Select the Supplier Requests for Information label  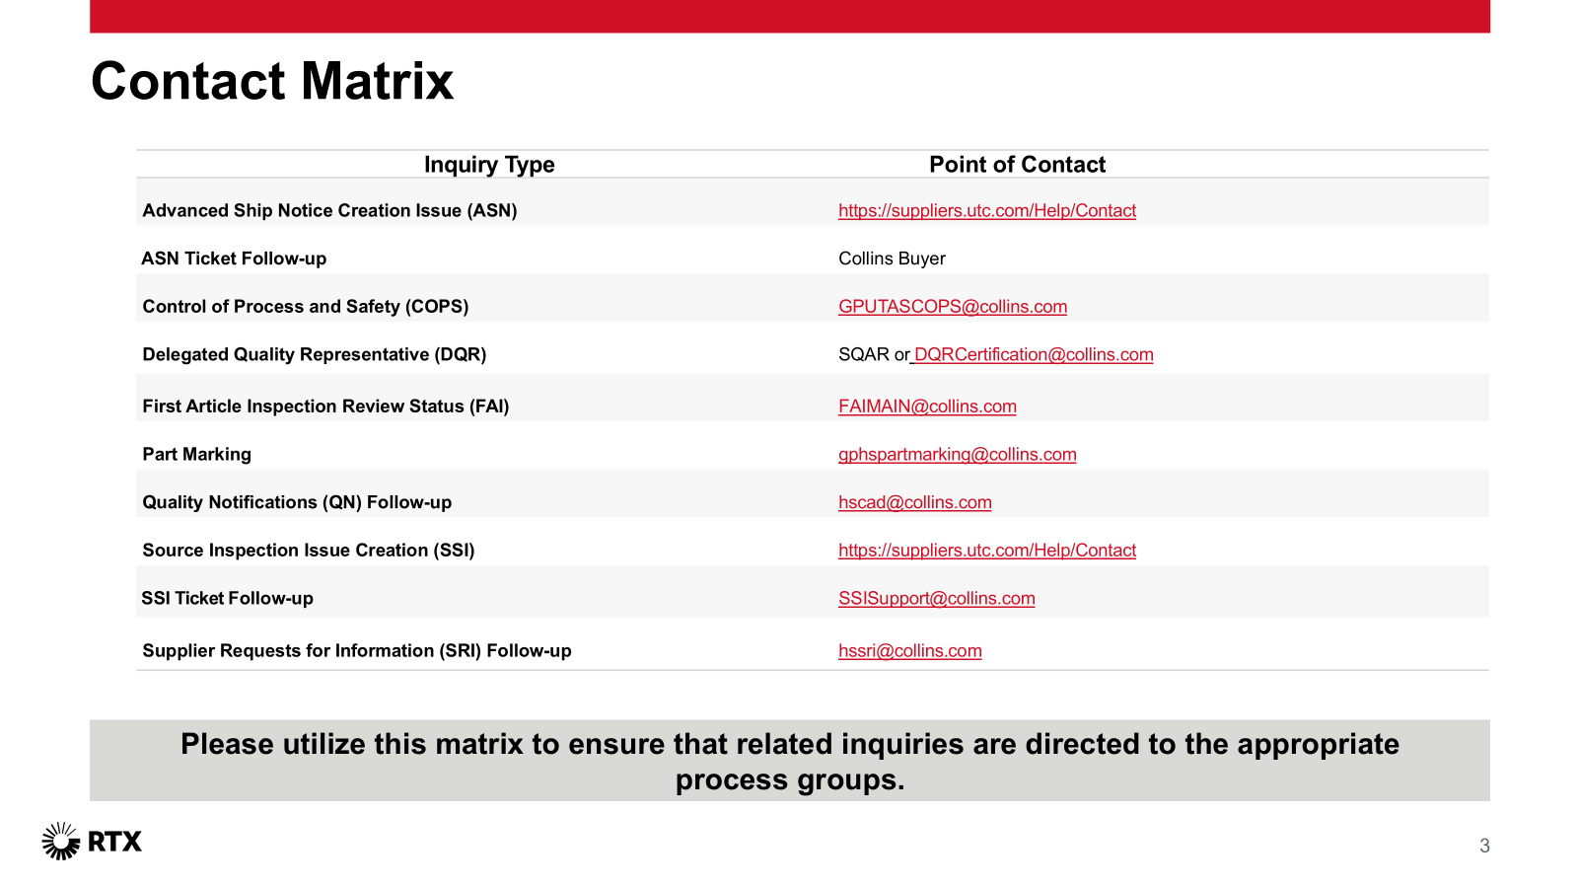356,651
